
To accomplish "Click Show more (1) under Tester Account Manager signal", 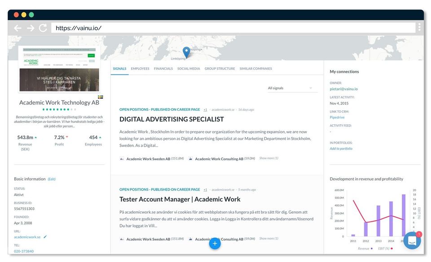I will pos(268,238).
